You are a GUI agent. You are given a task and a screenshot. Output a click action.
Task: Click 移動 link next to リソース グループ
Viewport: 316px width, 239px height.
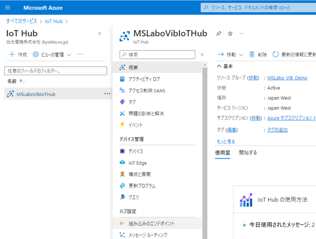253,78
